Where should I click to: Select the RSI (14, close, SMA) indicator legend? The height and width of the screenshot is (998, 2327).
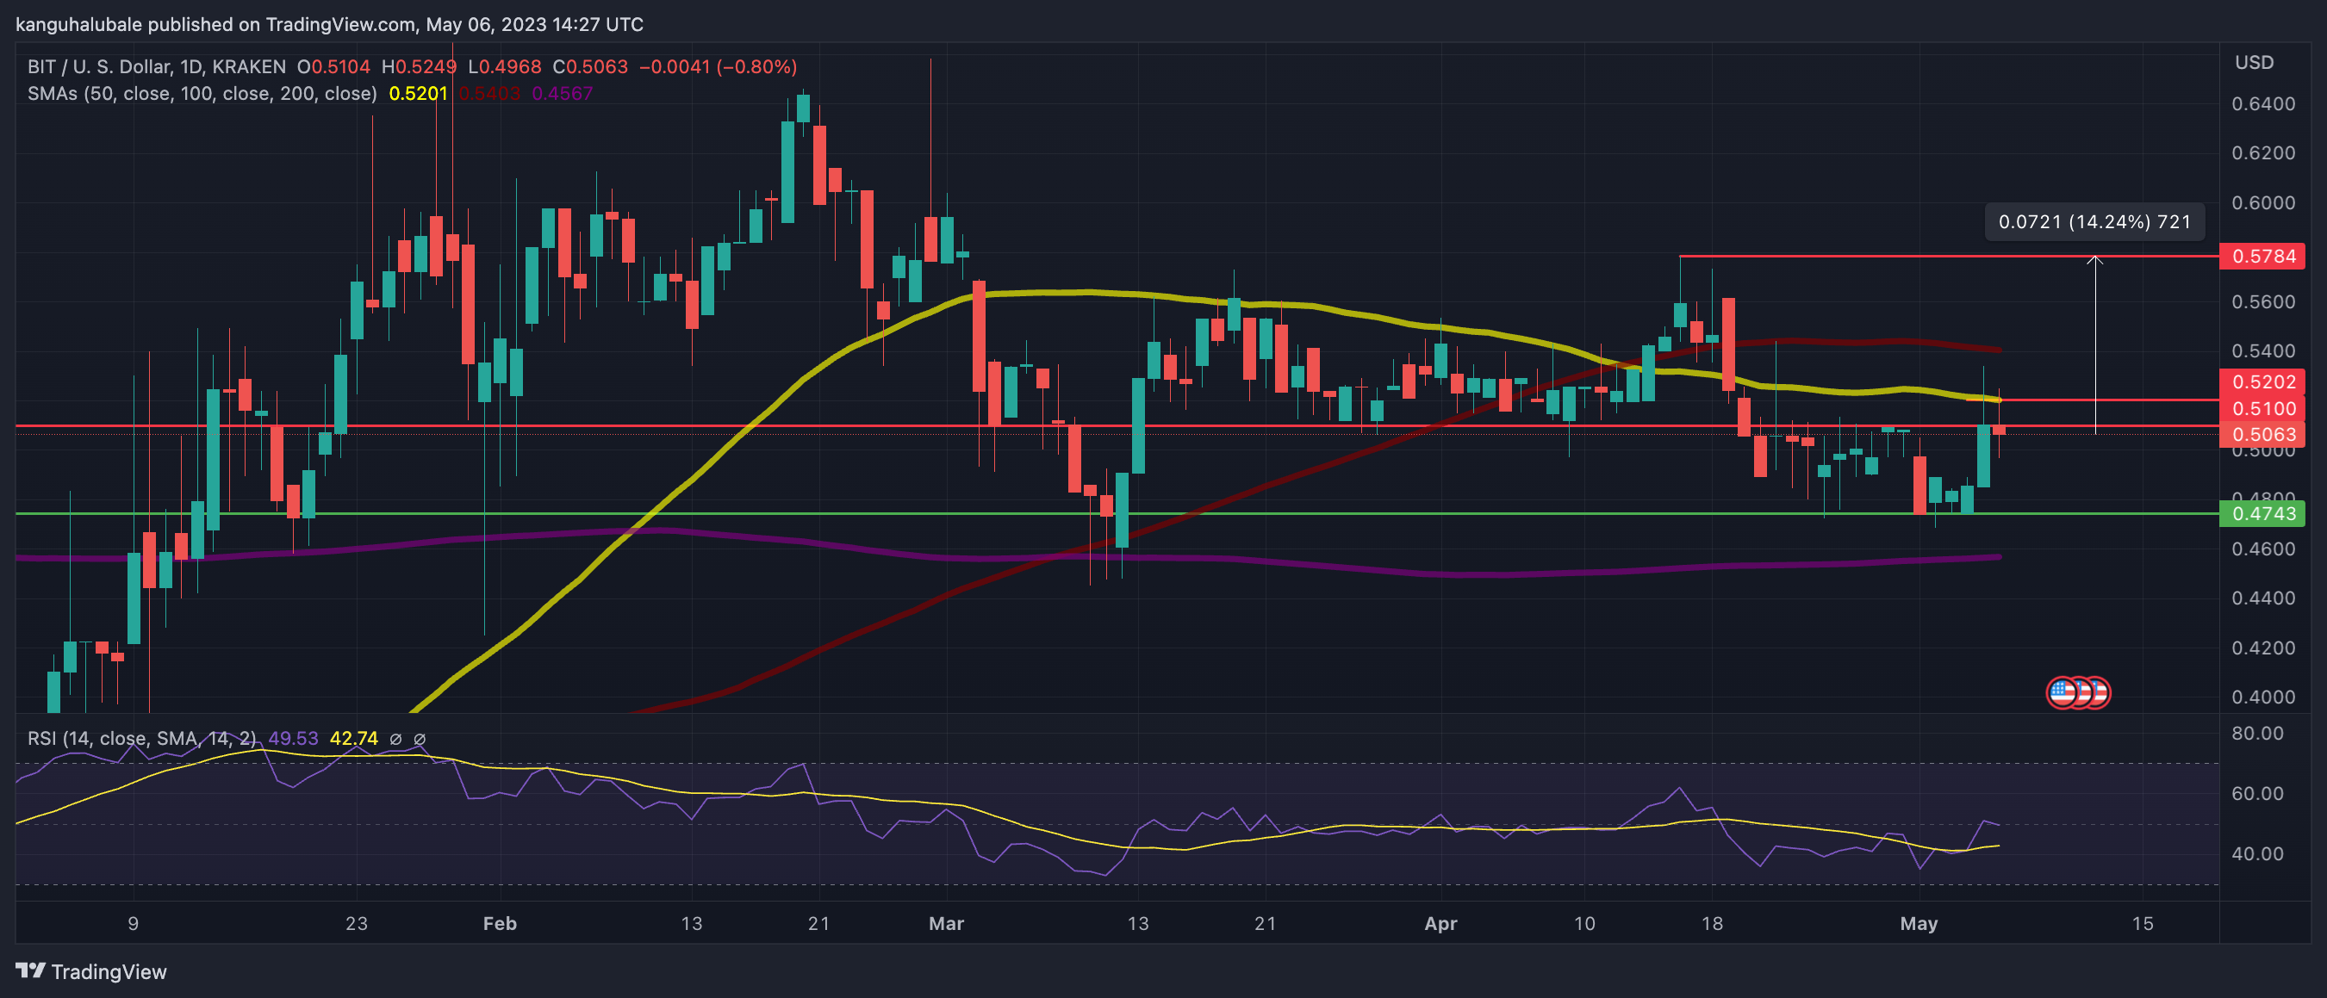click(142, 739)
